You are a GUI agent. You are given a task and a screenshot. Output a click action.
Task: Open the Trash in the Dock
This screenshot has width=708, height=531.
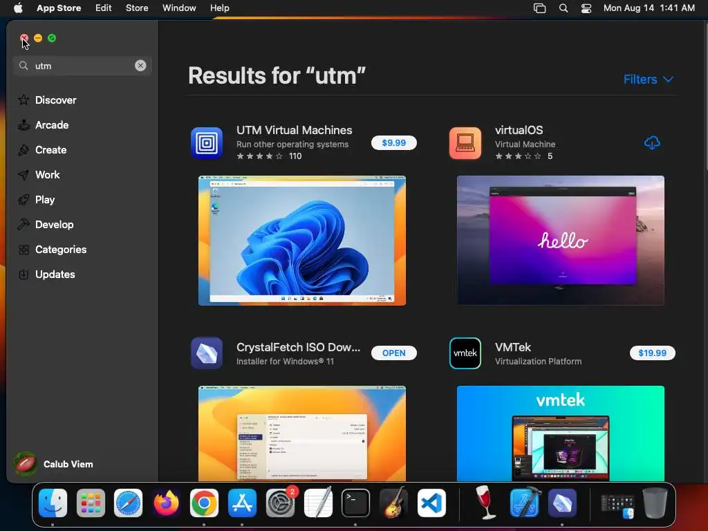[x=655, y=503]
